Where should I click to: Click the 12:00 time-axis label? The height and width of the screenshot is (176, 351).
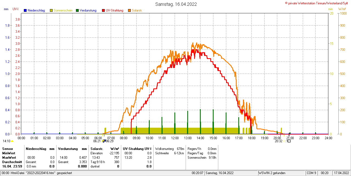tap(175, 138)
